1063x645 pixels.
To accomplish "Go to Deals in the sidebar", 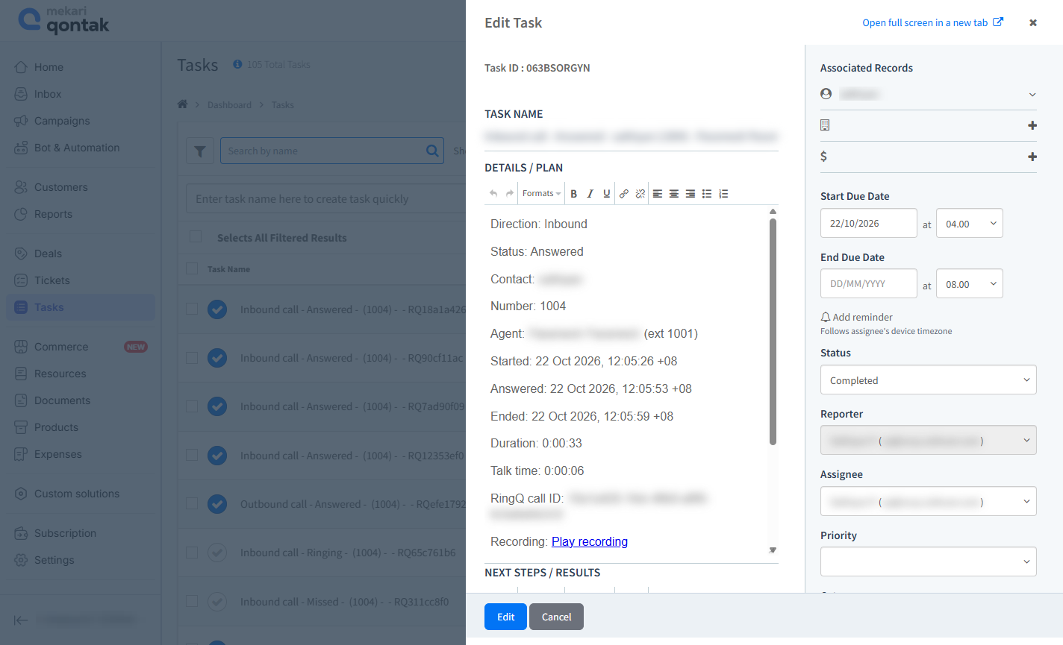I will [x=48, y=254].
